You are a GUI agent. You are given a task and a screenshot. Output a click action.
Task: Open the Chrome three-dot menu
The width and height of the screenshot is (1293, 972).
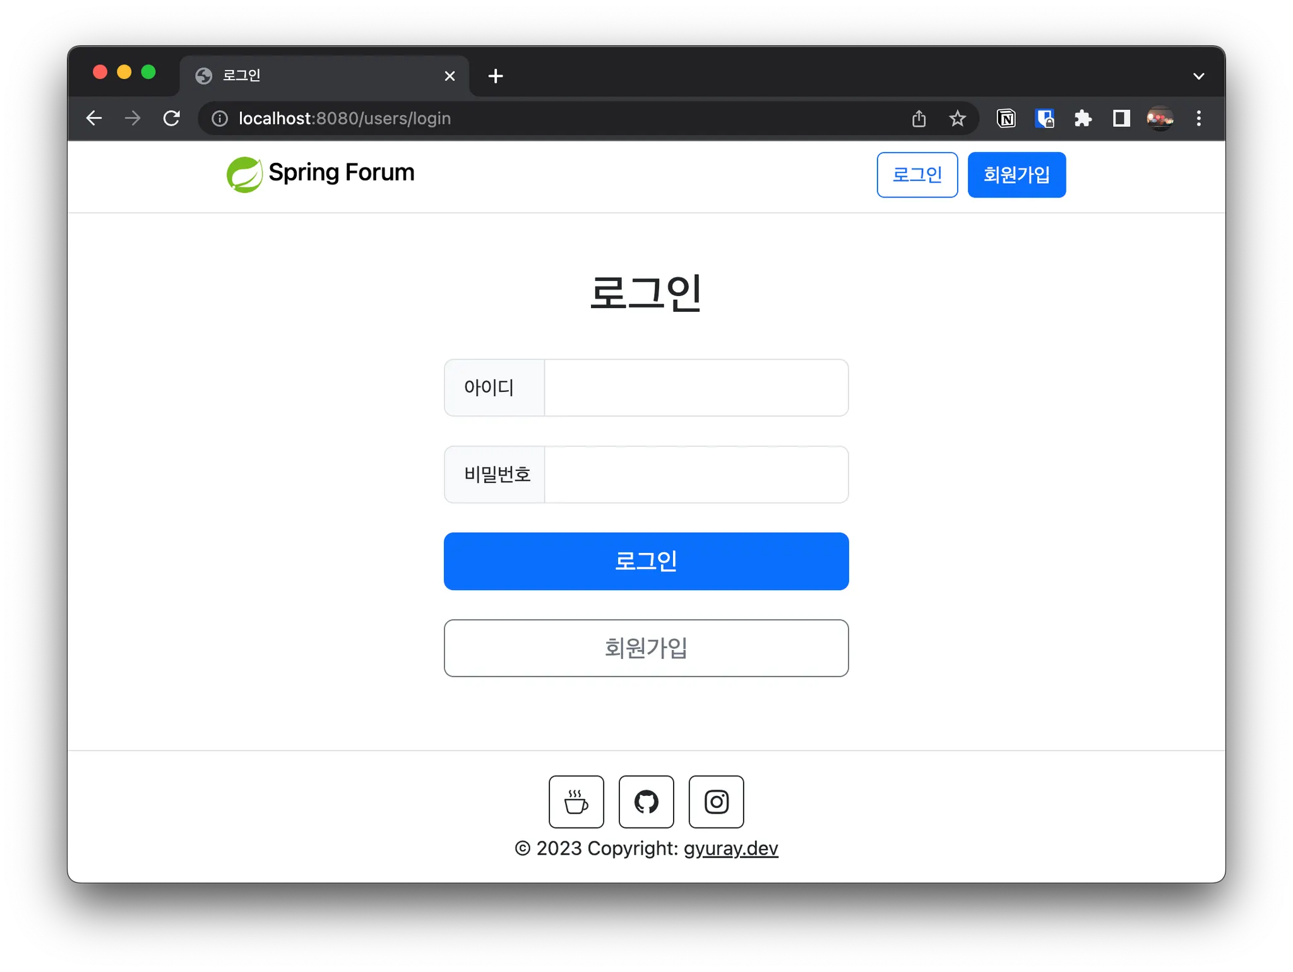coord(1198,119)
